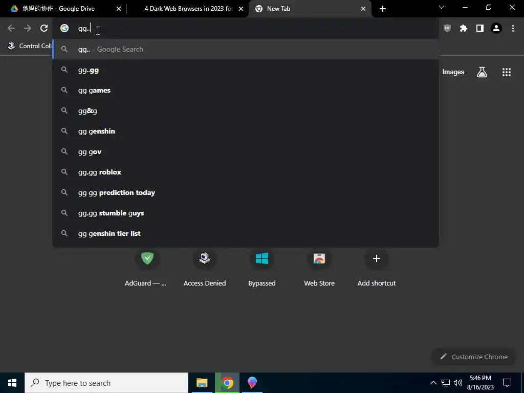This screenshot has height=393, width=524.
Task: Select 'gg gg prediction today' suggestion
Action: click(246, 192)
